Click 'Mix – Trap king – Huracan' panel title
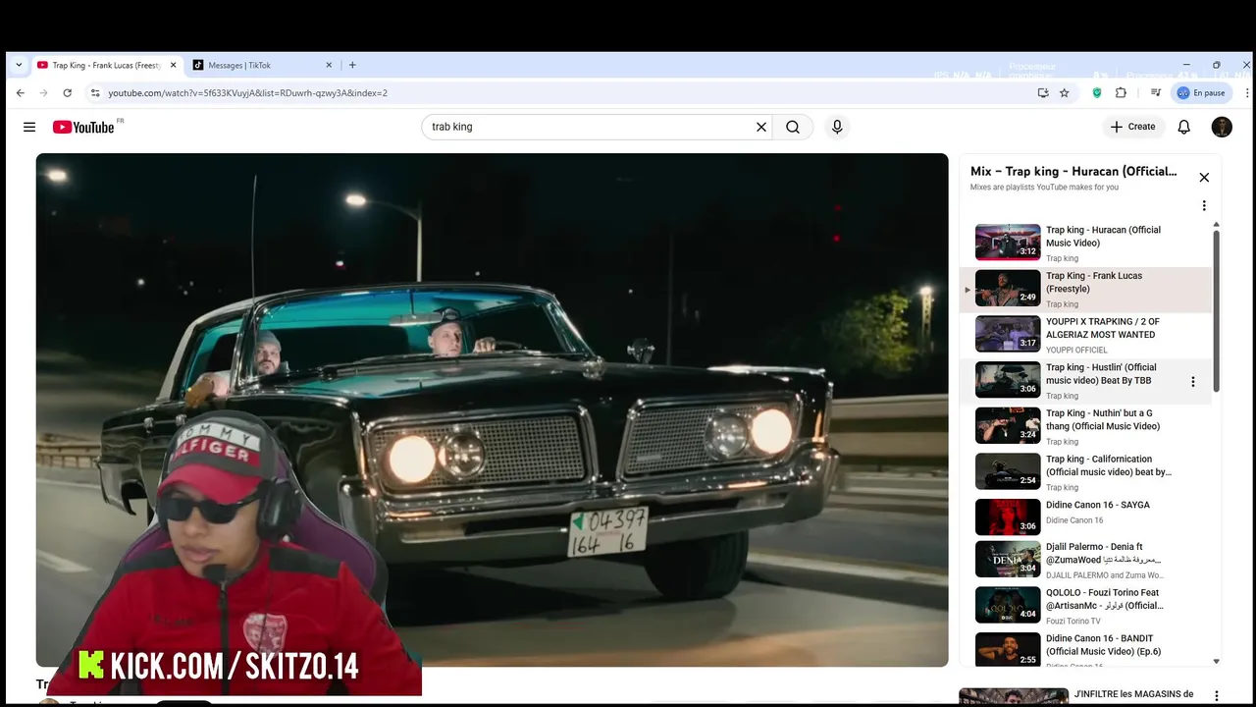 pos(1073,171)
